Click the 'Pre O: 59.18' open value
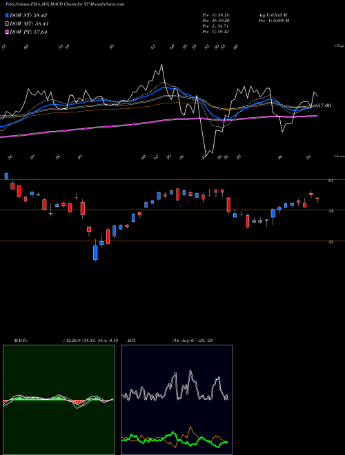Viewport: 345px width, 455px height. point(215,15)
